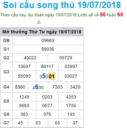Click the red predicted number 56
127x128 pixels.
[x=103, y=14]
